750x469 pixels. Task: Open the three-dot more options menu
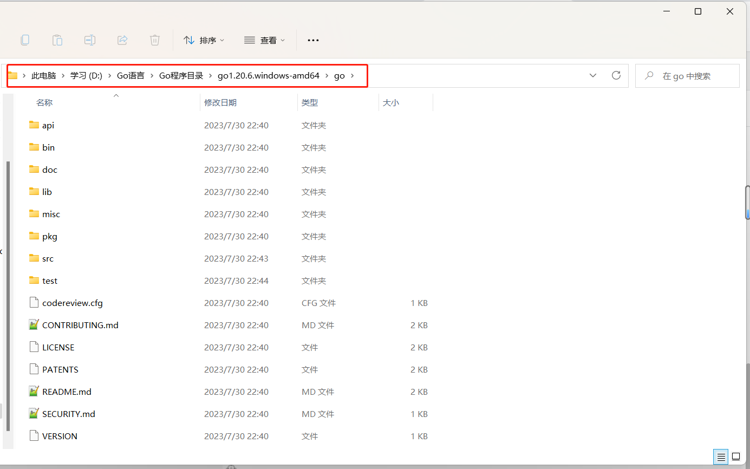(313, 40)
